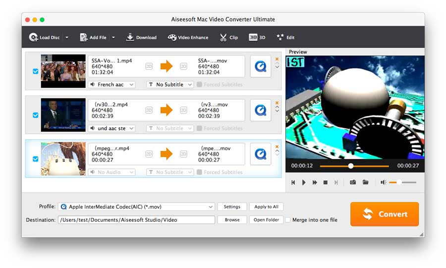
Task: Open the Edit effects tool
Action: (x=285, y=37)
